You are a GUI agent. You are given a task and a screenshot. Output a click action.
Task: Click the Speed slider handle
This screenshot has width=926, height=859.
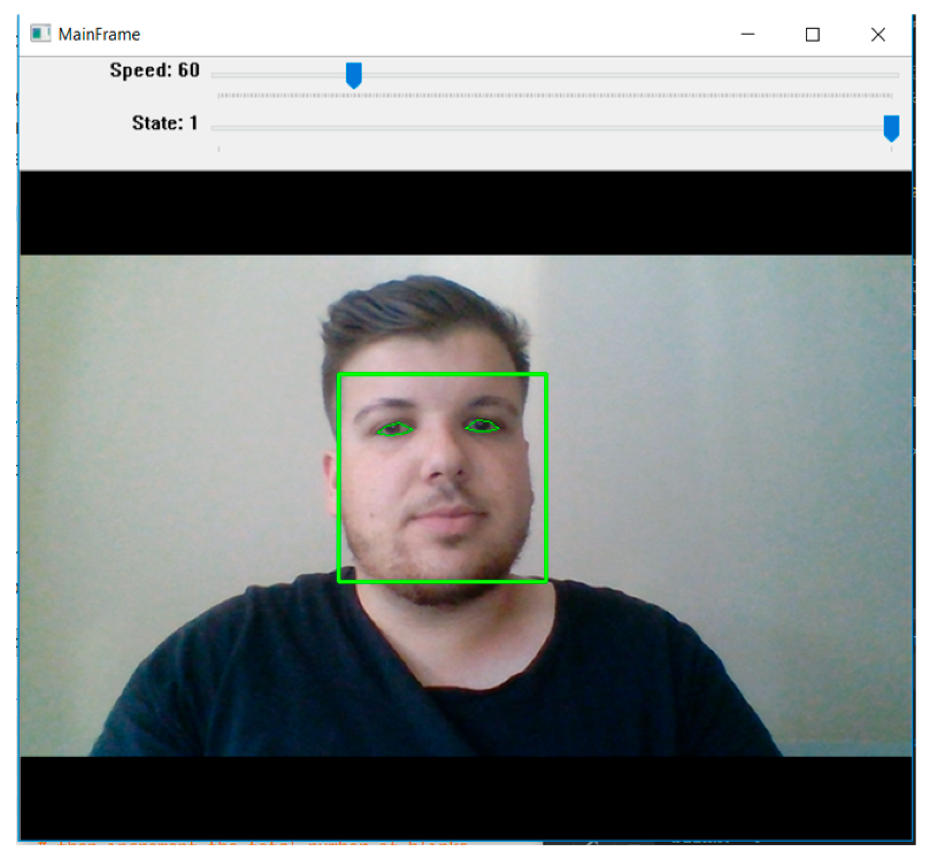[354, 75]
